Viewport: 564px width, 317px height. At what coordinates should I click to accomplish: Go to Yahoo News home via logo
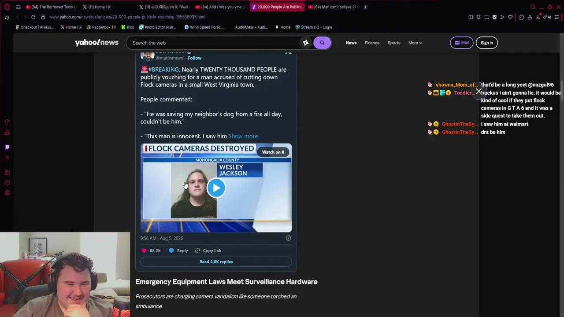point(96,43)
